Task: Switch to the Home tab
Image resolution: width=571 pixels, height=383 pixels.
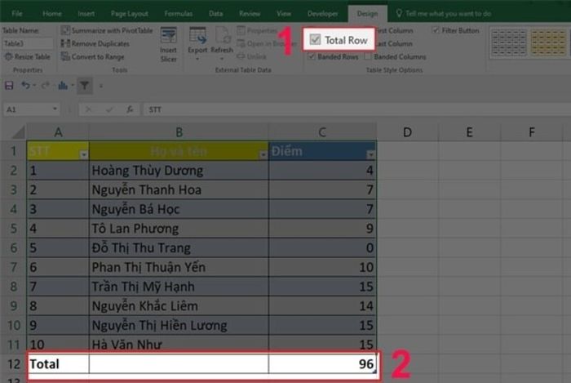Action: pos(52,14)
